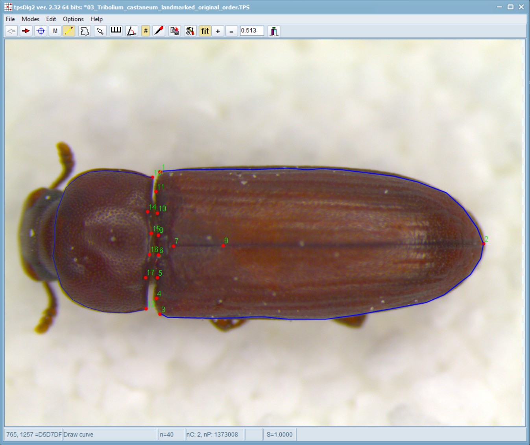The image size is (530, 445).
Task: Click the save data file icon
Action: tap(174, 31)
